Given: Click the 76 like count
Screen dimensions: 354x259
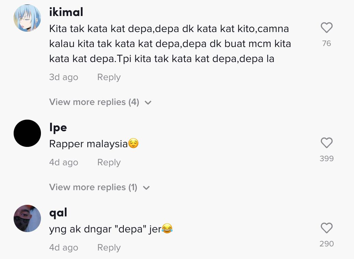Looking at the screenshot, I should click(x=326, y=44).
